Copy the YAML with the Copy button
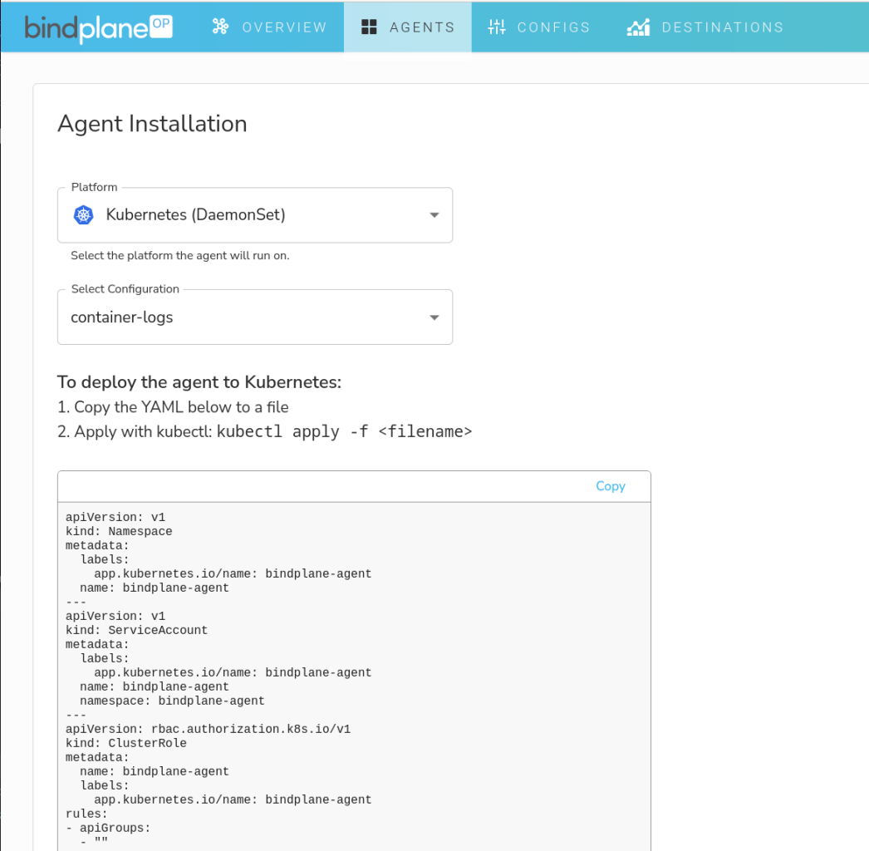 pyautogui.click(x=610, y=486)
